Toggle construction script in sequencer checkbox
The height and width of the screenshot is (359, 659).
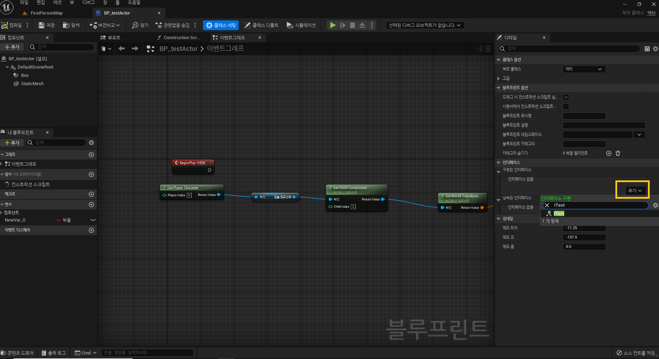(566, 107)
